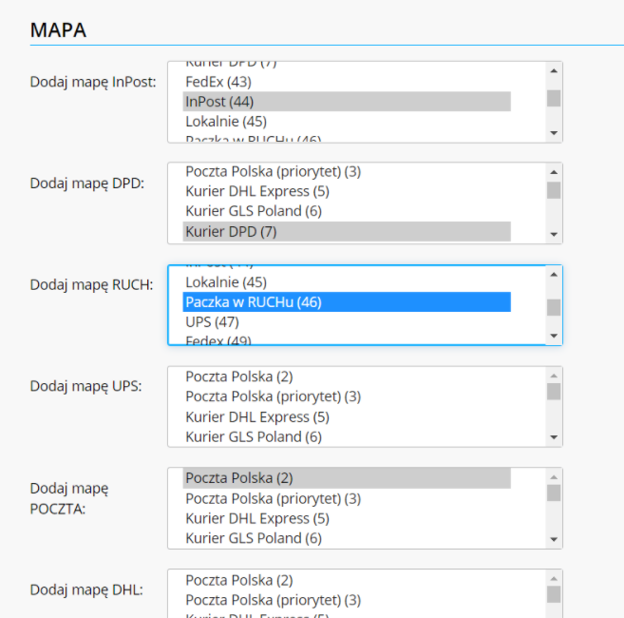624x618 pixels.
Task: Select FedEx (43) in the InPost map list
Action: pos(347,82)
